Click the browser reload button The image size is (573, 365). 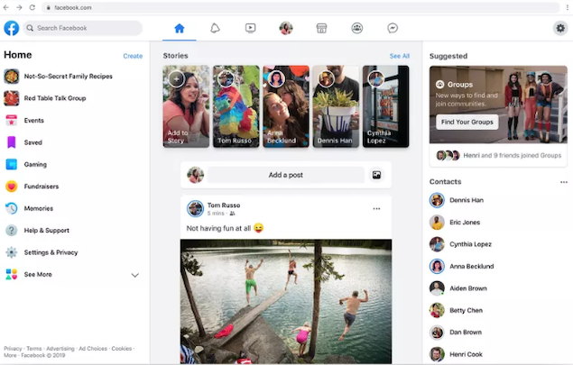pos(32,7)
